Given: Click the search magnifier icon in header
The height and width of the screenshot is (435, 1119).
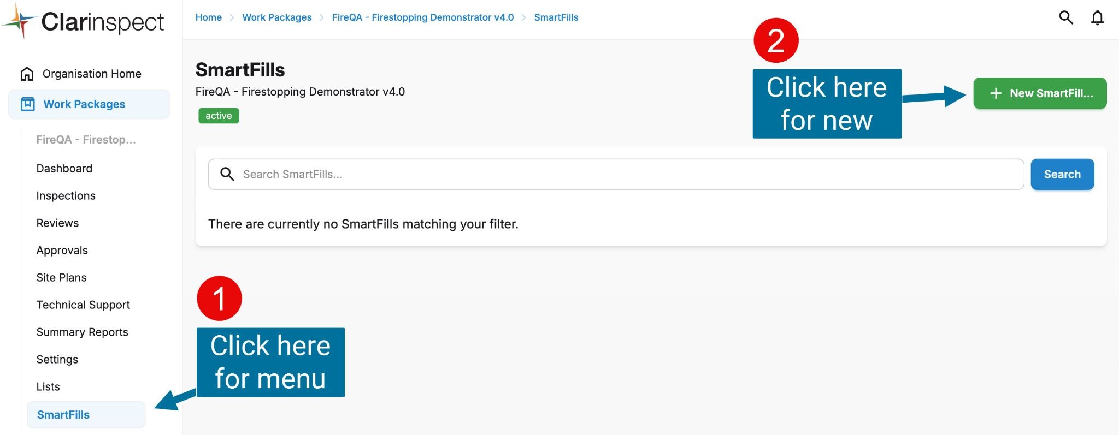Looking at the screenshot, I should (x=1065, y=17).
